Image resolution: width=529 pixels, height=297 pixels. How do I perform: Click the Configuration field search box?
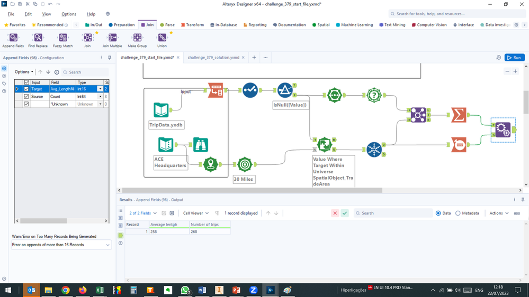pyautogui.click(x=86, y=72)
